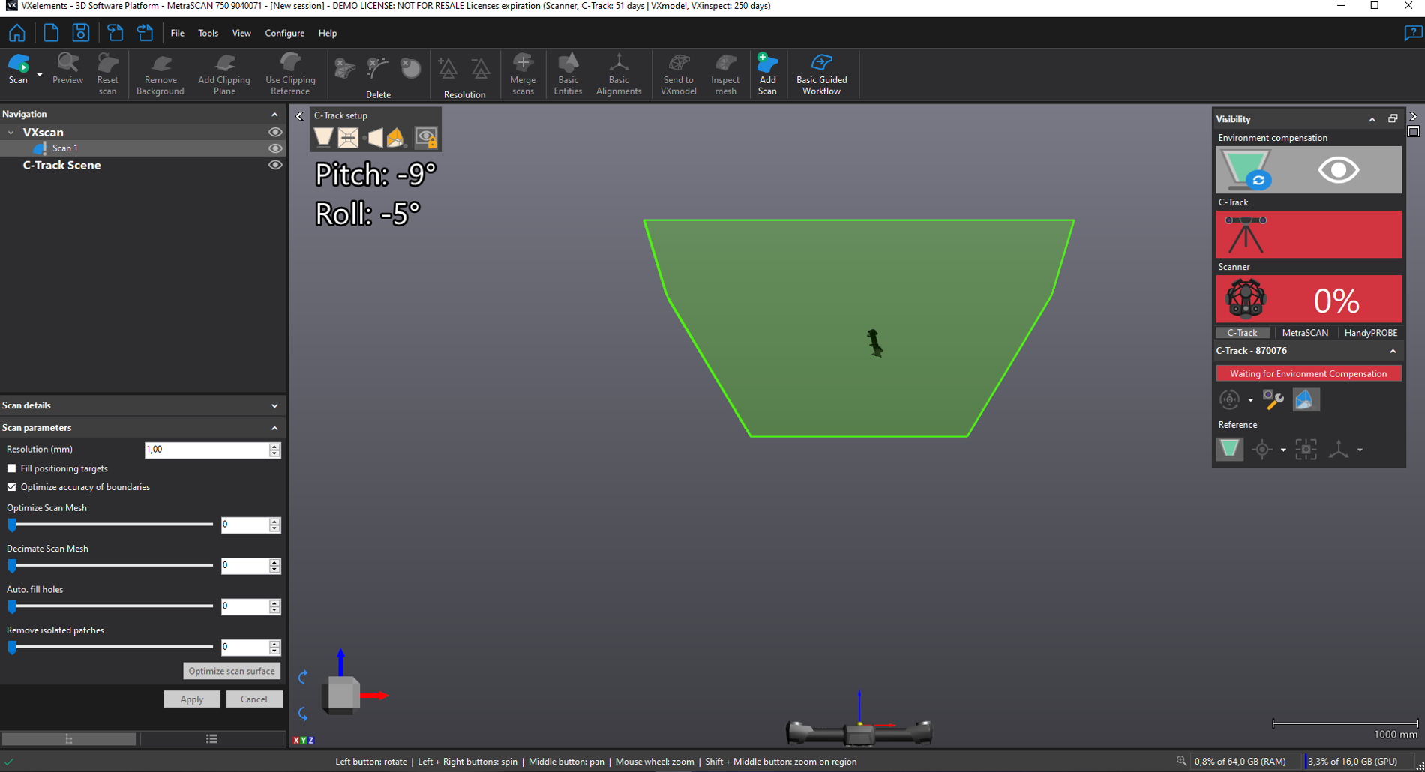
Task: Open the Configure menu
Action: (x=284, y=33)
